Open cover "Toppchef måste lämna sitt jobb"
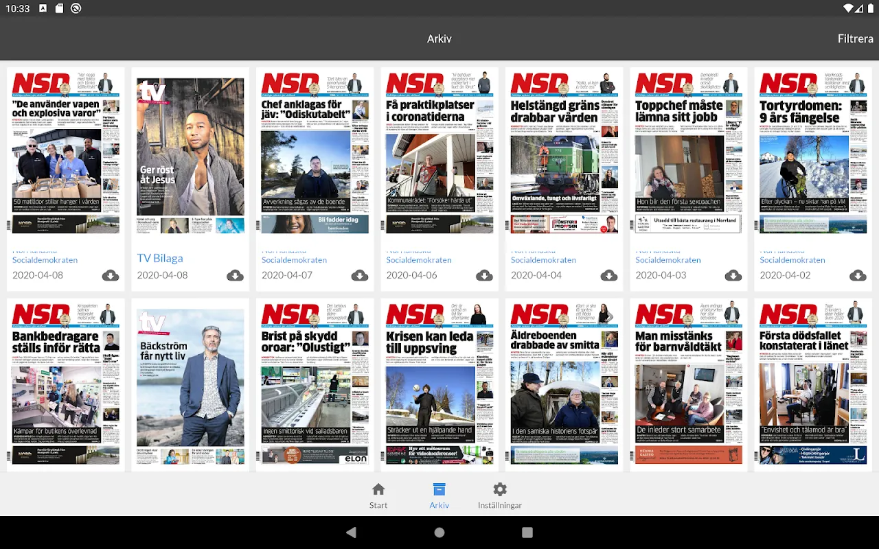This screenshot has height=549, width=879. [x=689, y=153]
